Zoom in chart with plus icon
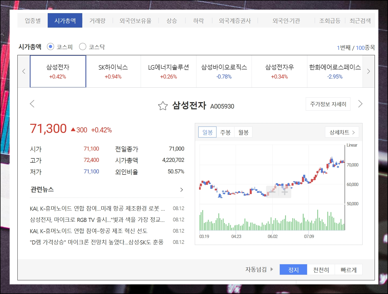This screenshot has height=294, width=388. [285, 192]
